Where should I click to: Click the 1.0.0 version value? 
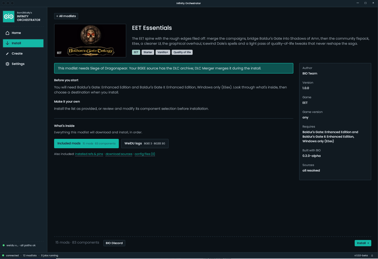306,88
